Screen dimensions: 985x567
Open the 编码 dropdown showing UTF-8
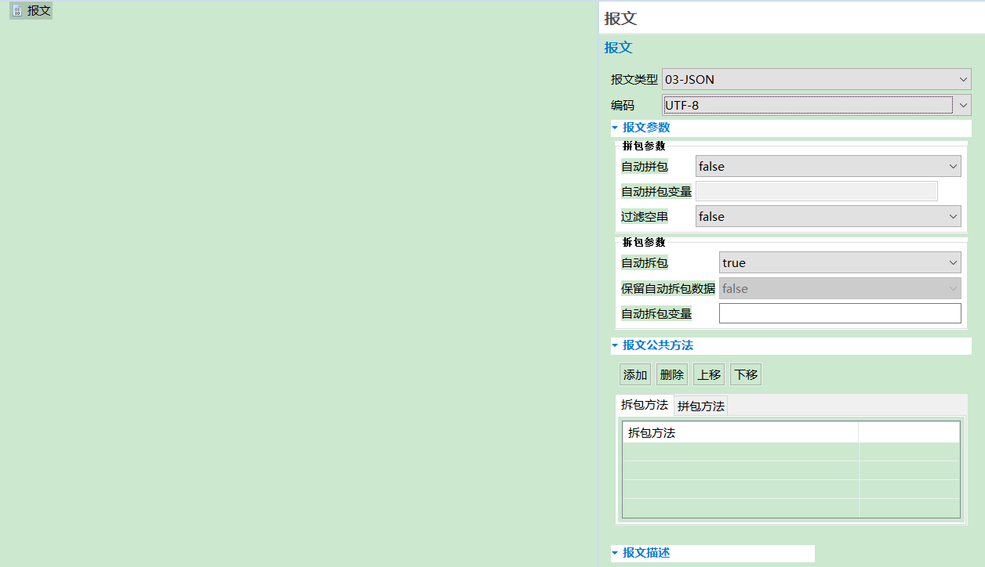coord(962,105)
